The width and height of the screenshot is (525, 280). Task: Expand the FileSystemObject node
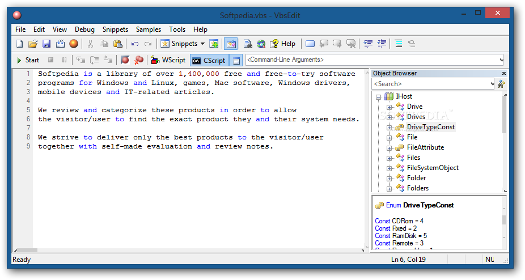[389, 168]
